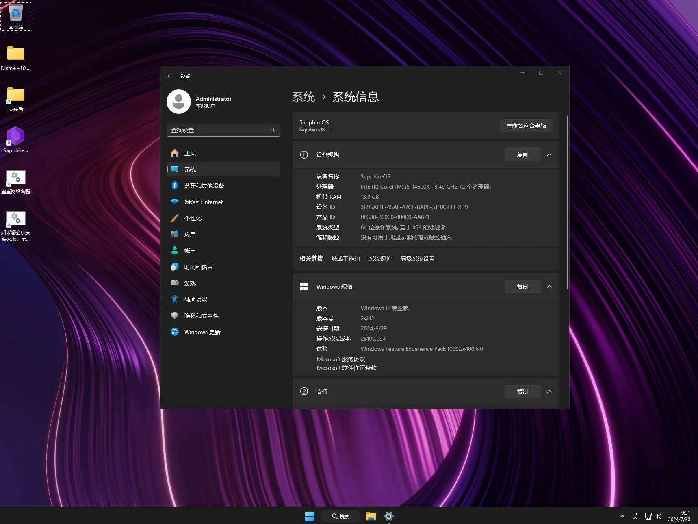The width and height of the screenshot is (698, 524).
Task: Open 辅助功能 accessibility settings
Action: pos(195,299)
